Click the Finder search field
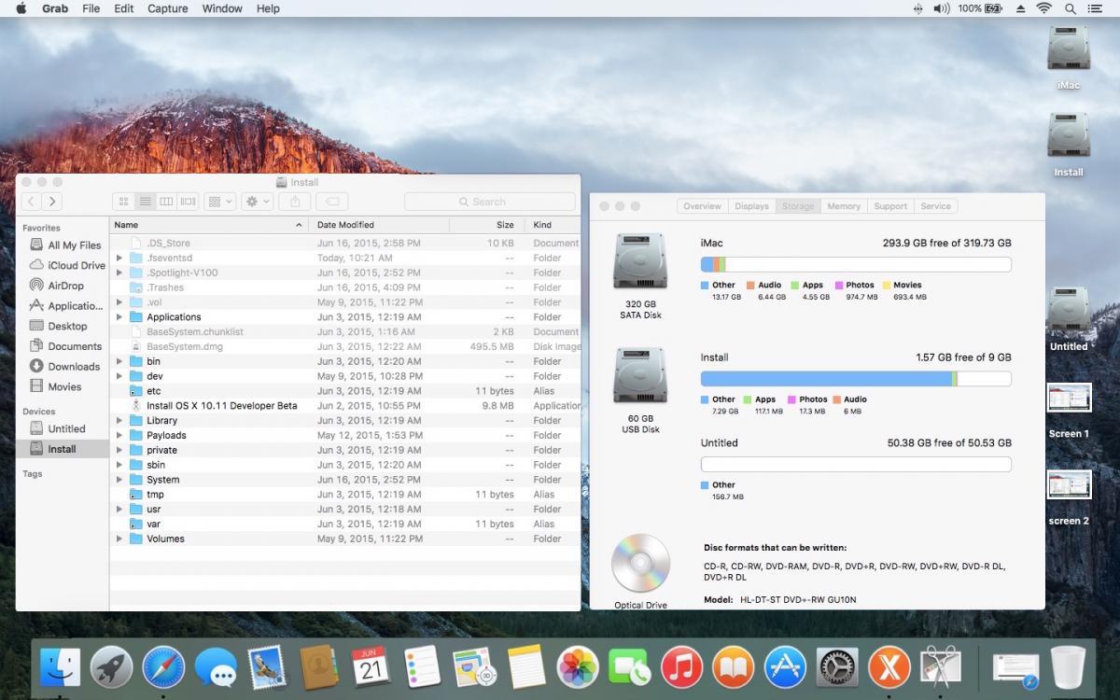This screenshot has height=700, width=1120. (x=490, y=202)
